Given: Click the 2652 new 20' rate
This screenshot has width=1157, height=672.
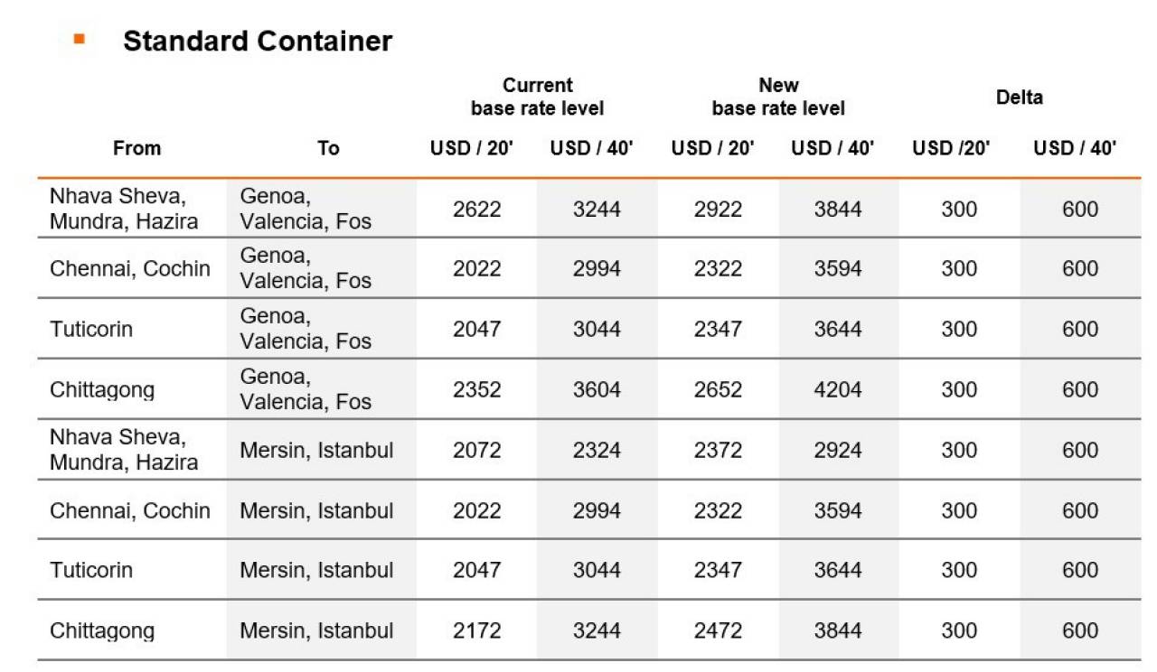Looking at the screenshot, I should click(x=718, y=389).
